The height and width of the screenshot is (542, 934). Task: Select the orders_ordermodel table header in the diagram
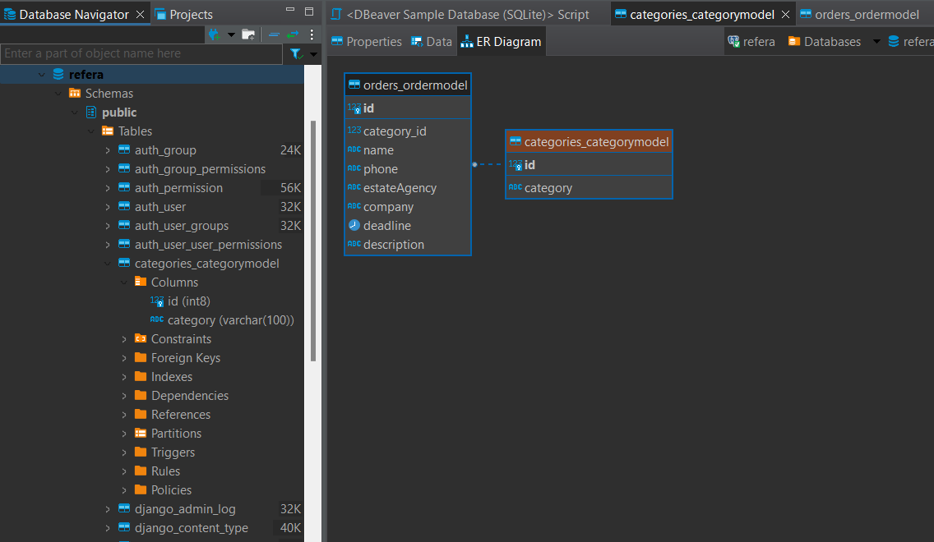[x=408, y=84]
